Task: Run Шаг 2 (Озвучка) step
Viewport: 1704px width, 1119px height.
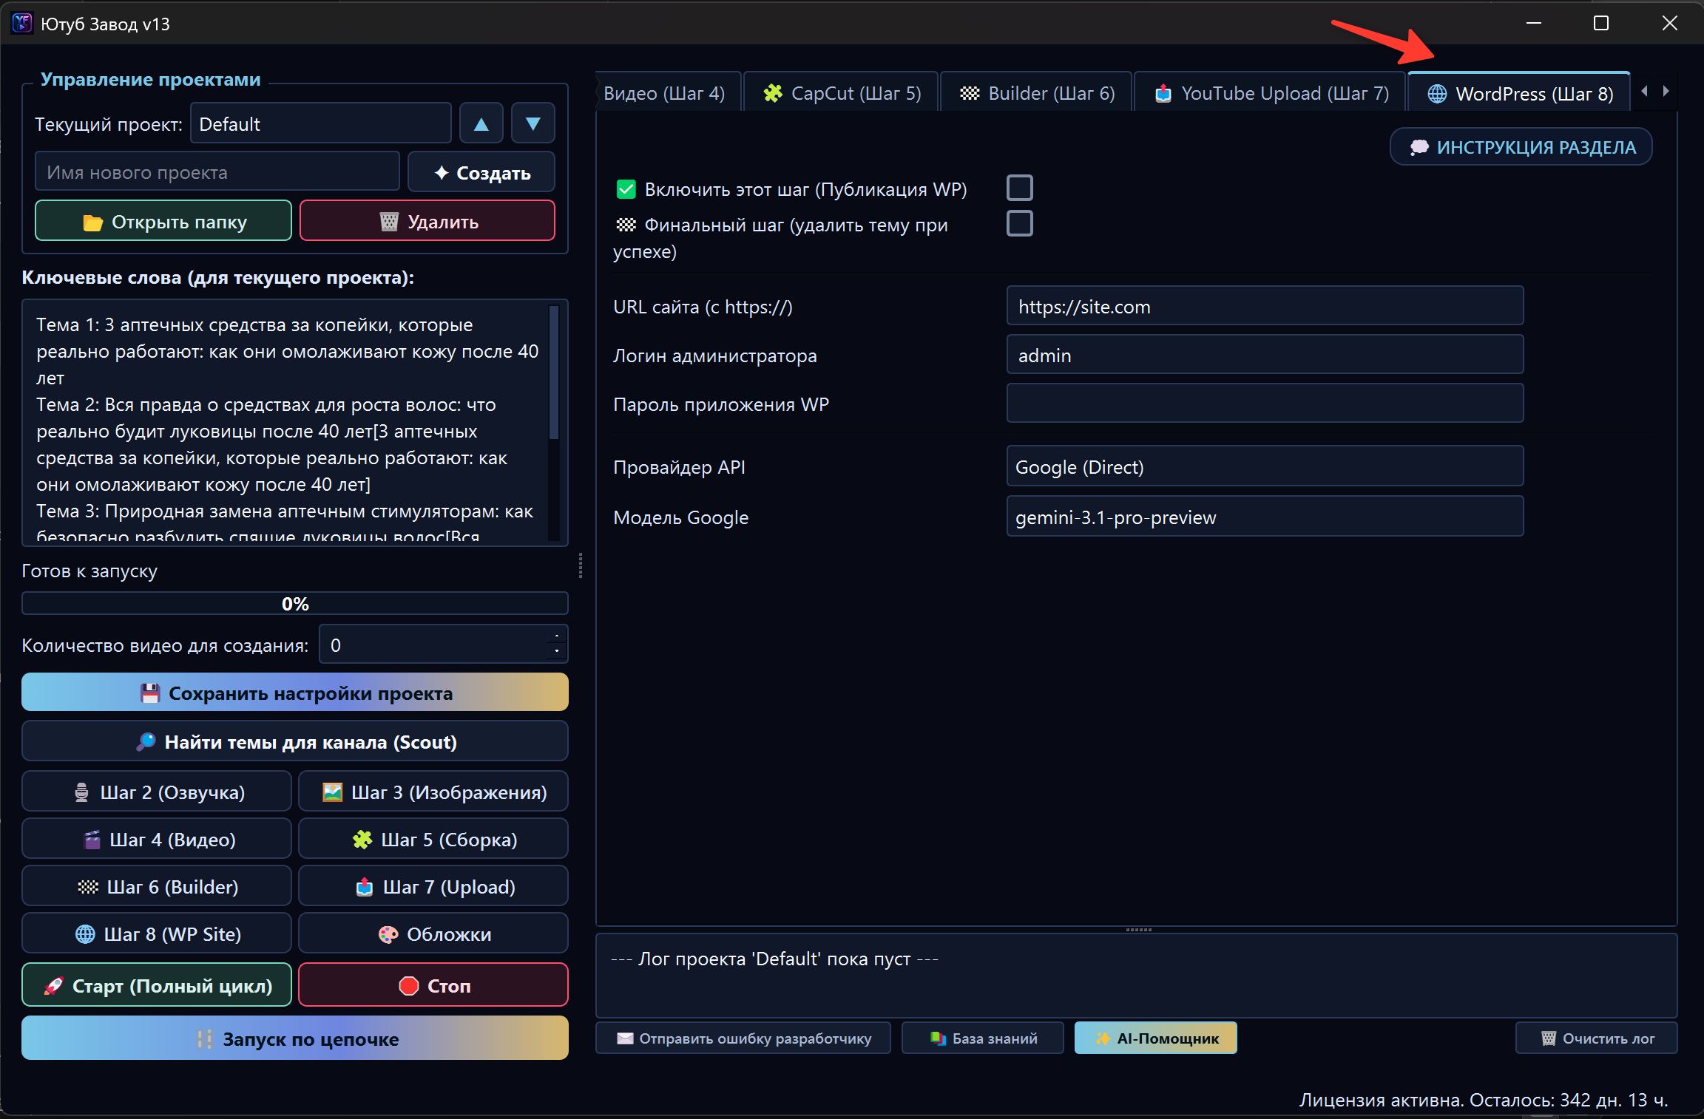Action: click(x=157, y=792)
